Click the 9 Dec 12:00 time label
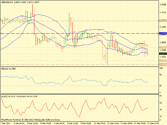This screenshot has height=125, width=167. [72, 123]
